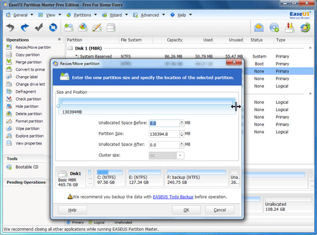Click the 130394MB partition size bar

(147, 107)
